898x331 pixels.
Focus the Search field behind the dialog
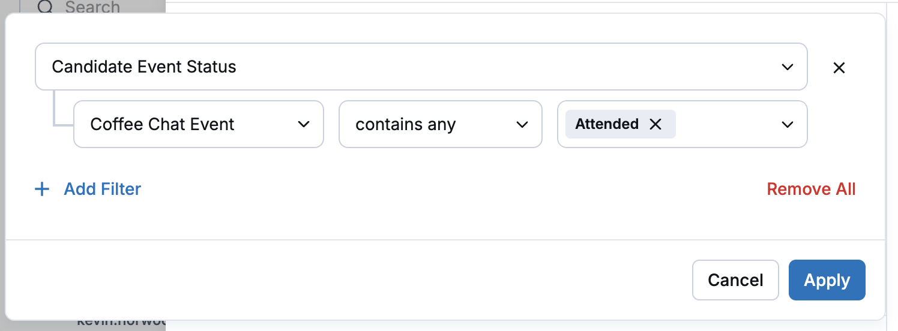(x=92, y=7)
